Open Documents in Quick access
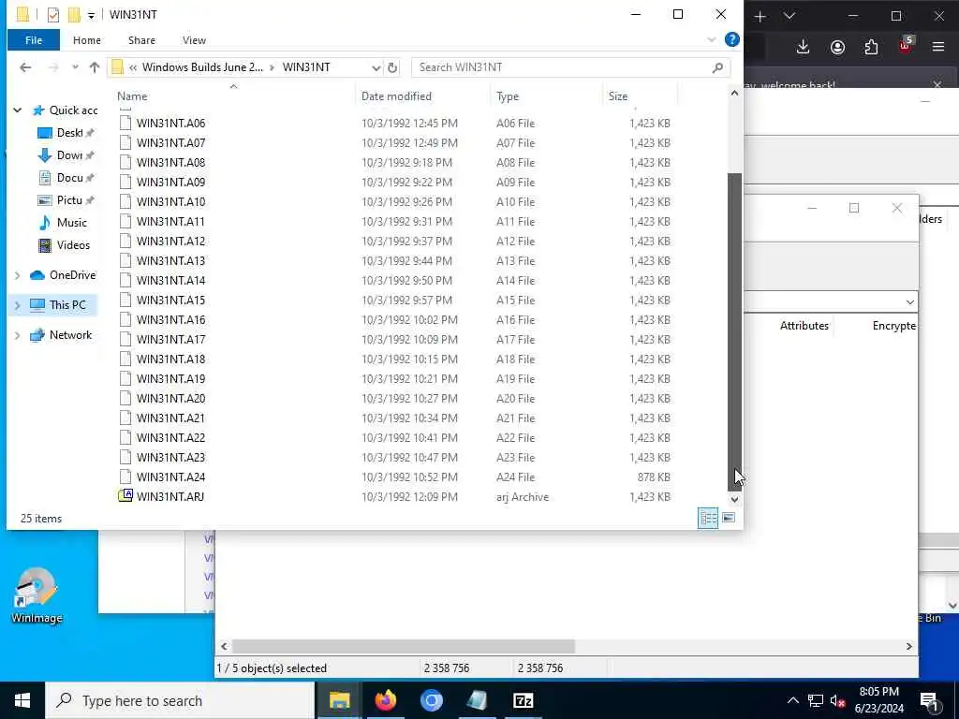The image size is (959, 719). pos(66,177)
